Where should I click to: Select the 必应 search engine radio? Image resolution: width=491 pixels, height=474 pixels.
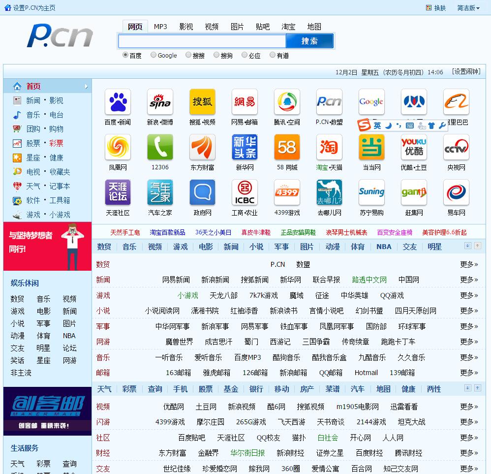click(245, 55)
